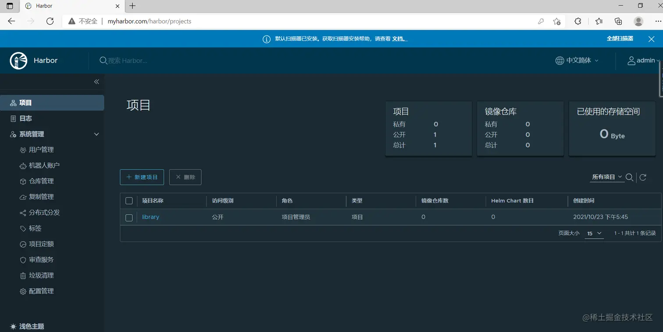
Task: Click the refresh projects icon
Action: click(x=643, y=177)
